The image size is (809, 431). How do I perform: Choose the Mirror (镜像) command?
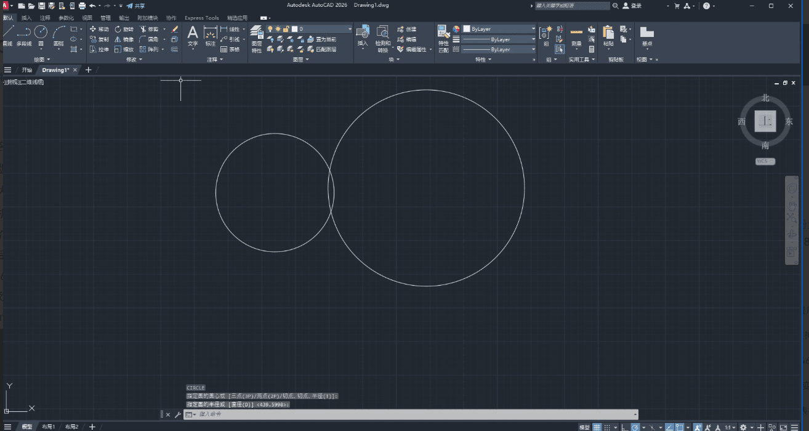pos(124,39)
